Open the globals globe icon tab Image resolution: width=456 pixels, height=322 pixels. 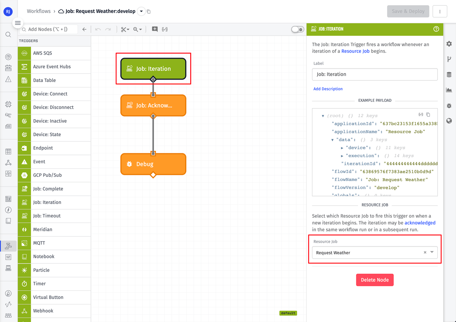(x=449, y=121)
